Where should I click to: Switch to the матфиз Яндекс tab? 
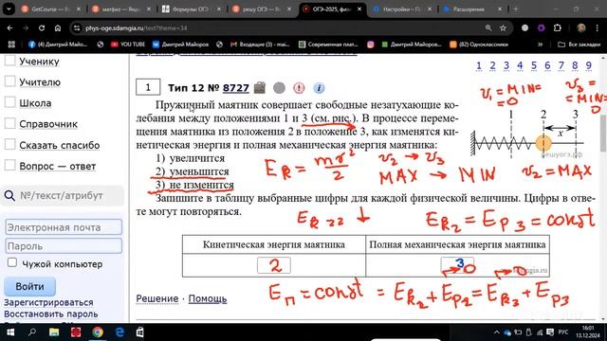pyautogui.click(x=121, y=9)
